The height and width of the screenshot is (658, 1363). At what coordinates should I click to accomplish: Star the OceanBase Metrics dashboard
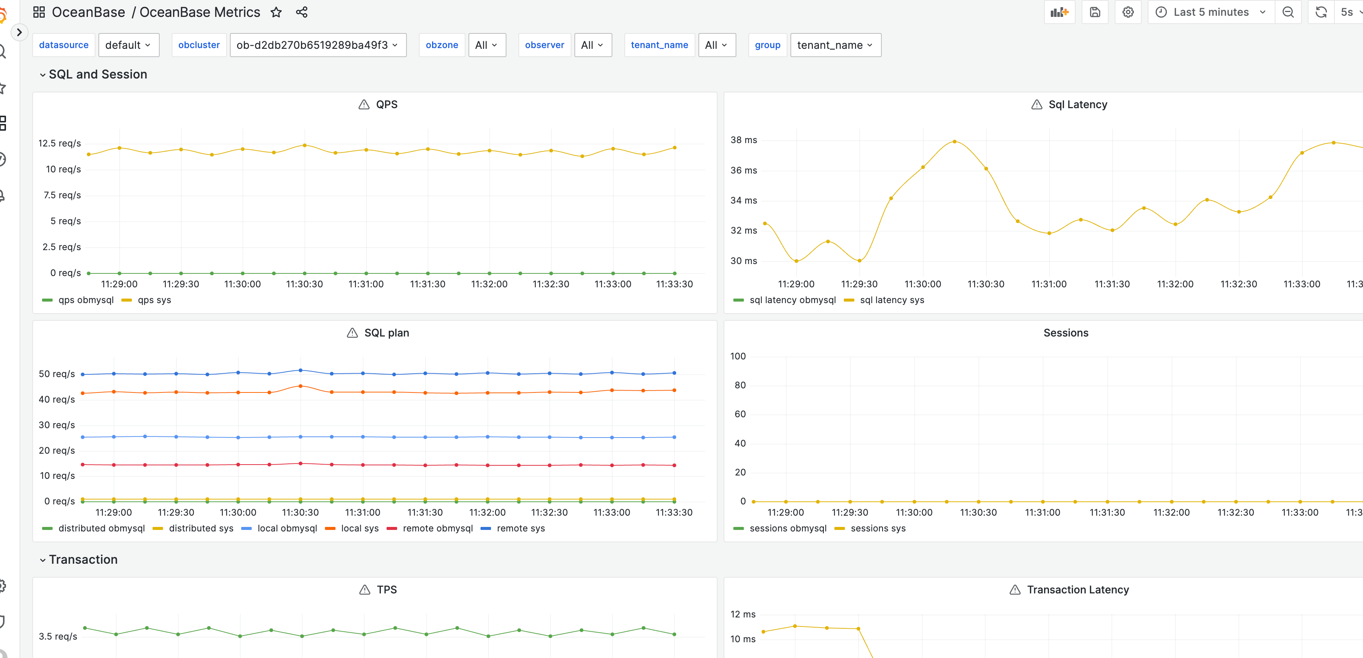point(276,12)
